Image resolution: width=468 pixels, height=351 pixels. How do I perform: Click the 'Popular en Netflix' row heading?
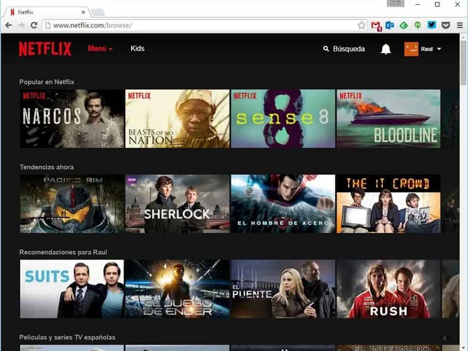(x=47, y=82)
